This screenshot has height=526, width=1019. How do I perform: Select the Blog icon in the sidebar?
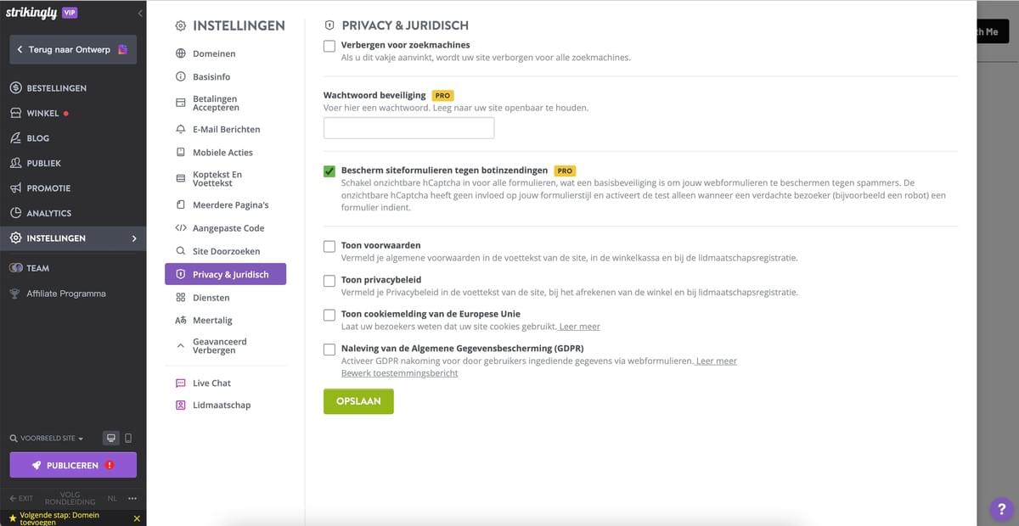point(15,137)
